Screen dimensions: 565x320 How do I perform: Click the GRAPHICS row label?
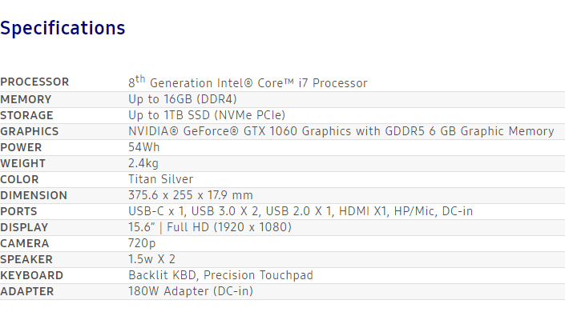(x=30, y=131)
